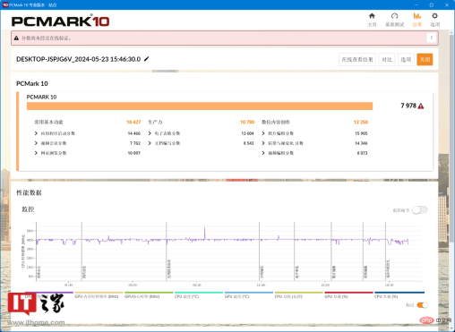Screen dimensions: 455x332
Task: Toggle GPU memory clock frequency (MHz) legend
Action: (x=99, y=295)
